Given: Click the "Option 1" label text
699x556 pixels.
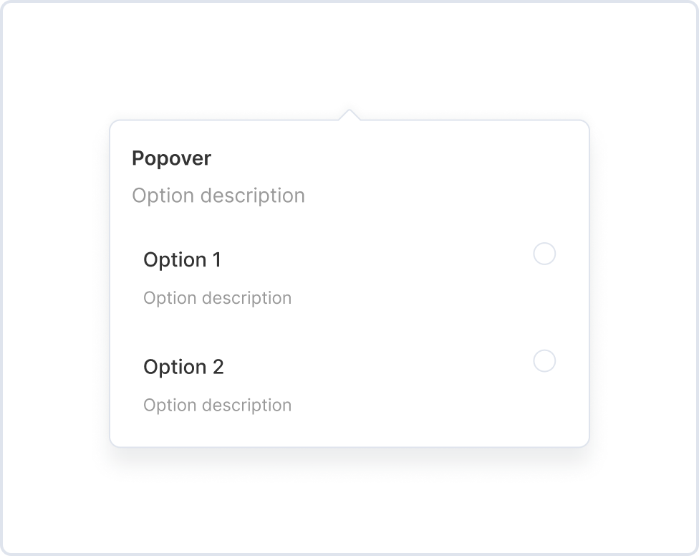Looking at the screenshot, I should (182, 259).
